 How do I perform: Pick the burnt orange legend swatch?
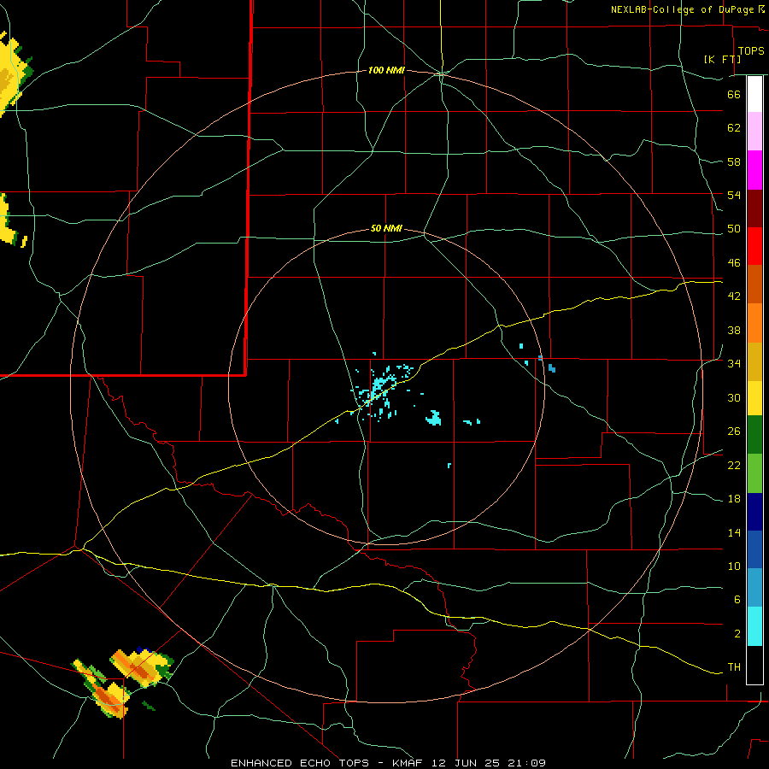(x=754, y=284)
